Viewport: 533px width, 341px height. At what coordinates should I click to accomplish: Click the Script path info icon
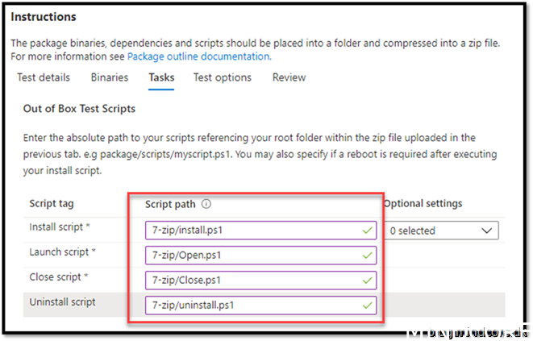pyautogui.click(x=206, y=205)
